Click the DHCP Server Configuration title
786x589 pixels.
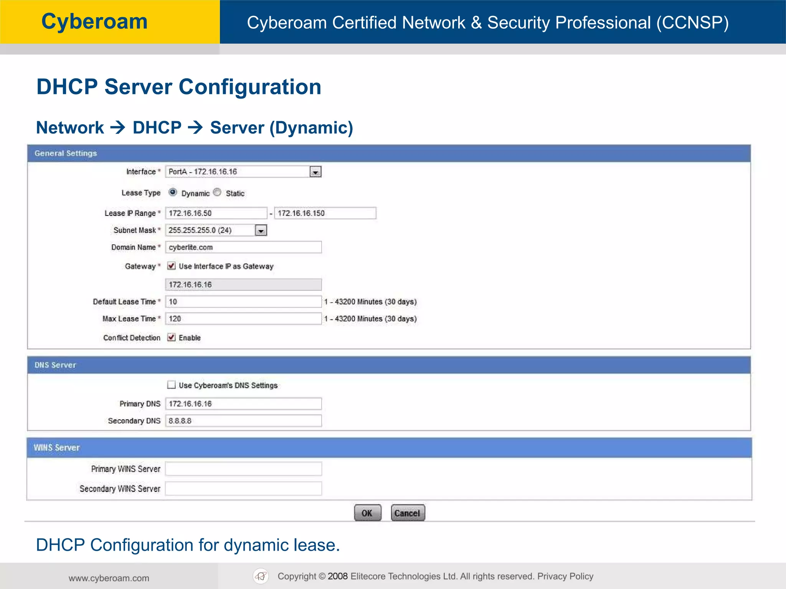coord(179,87)
